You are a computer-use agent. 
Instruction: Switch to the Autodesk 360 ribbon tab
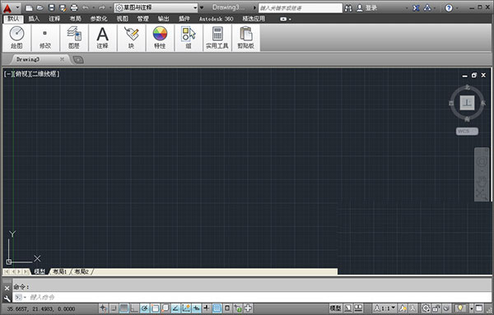coord(216,19)
